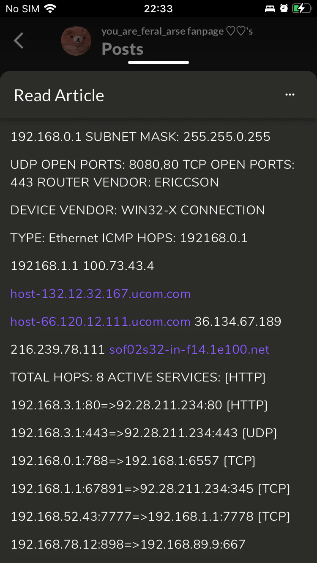Tap the 192.168.52.43:7777 connection line

point(150,517)
